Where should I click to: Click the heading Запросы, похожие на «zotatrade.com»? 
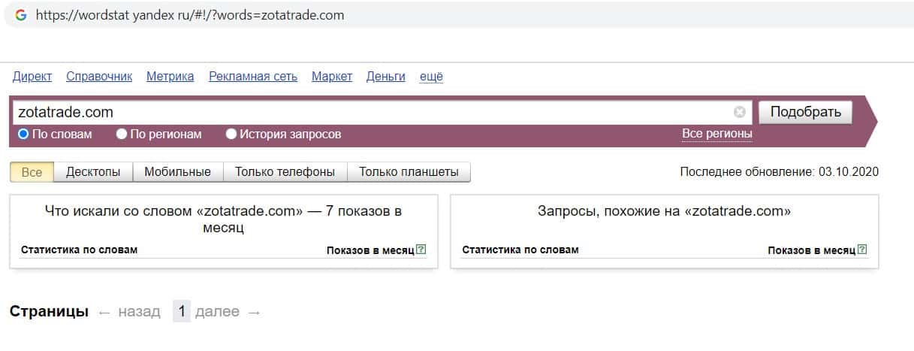point(665,211)
